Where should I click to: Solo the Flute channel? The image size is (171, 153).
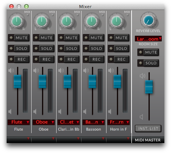[19, 49]
